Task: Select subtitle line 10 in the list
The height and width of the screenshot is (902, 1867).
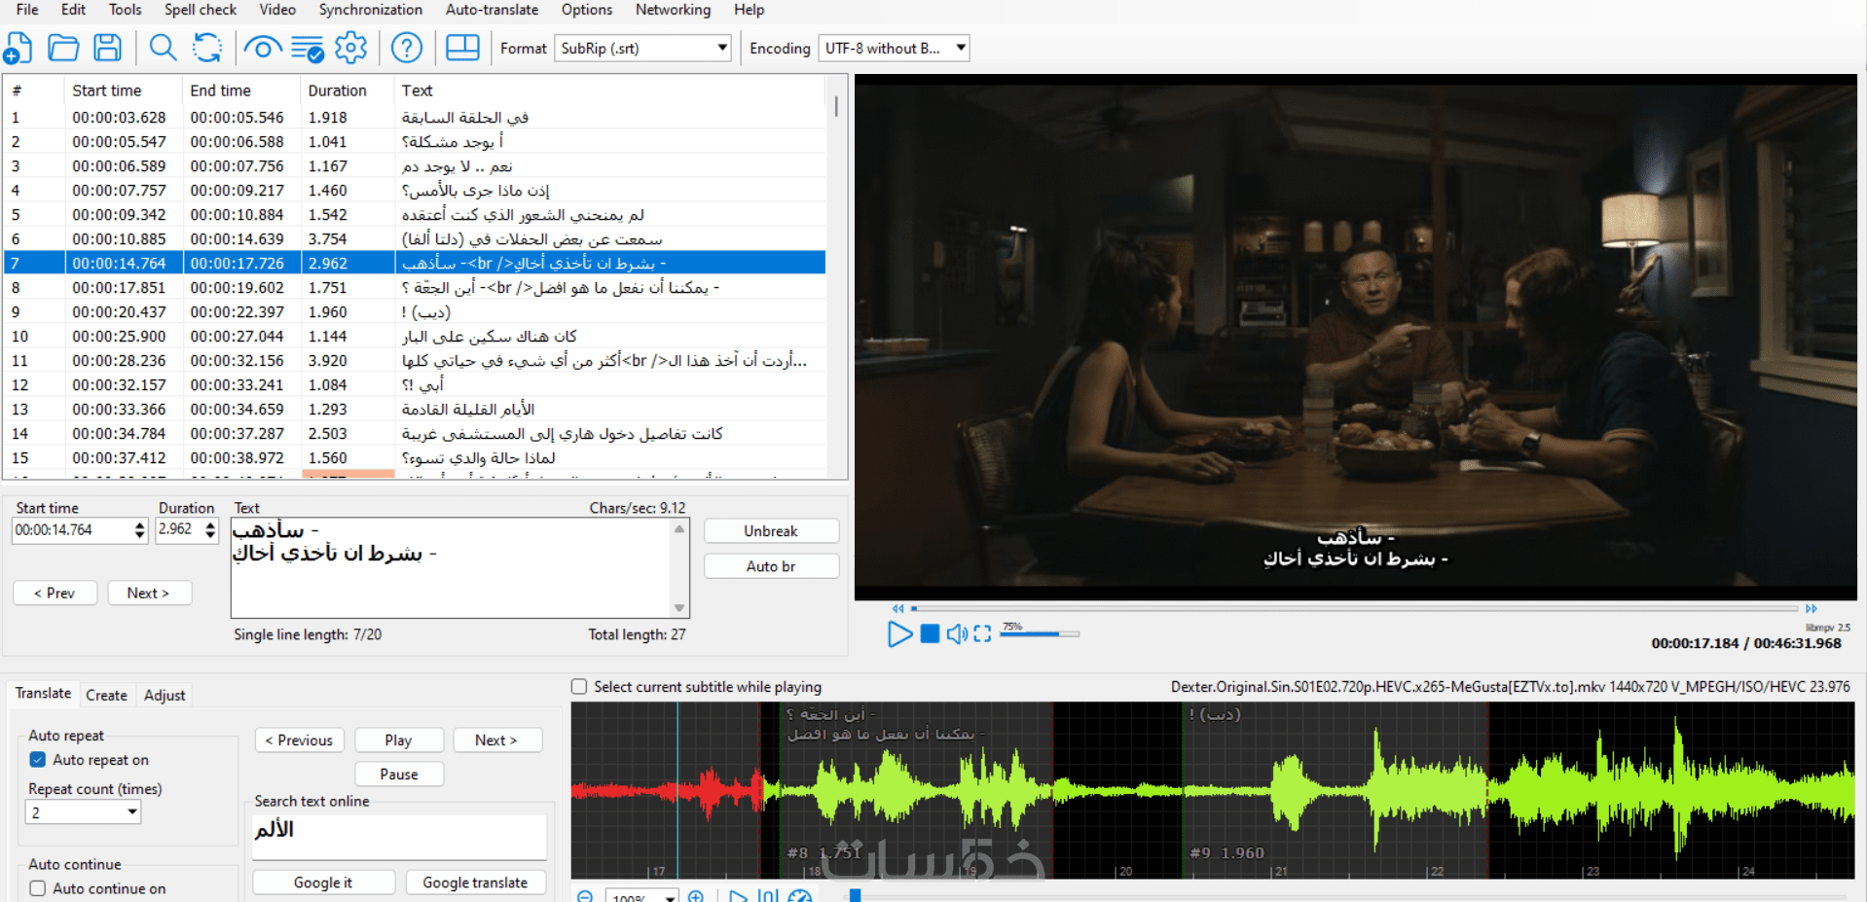Action: [x=416, y=337]
